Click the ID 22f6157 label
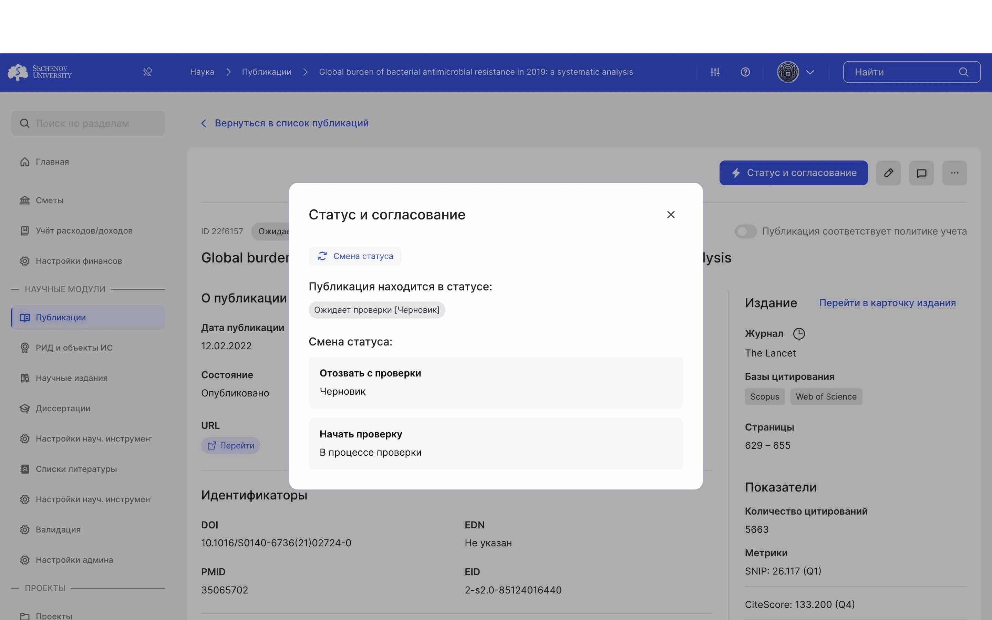This screenshot has width=992, height=620. [222, 232]
